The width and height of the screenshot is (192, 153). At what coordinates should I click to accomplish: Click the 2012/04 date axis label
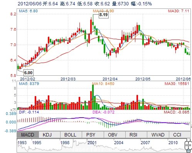point(110,79)
